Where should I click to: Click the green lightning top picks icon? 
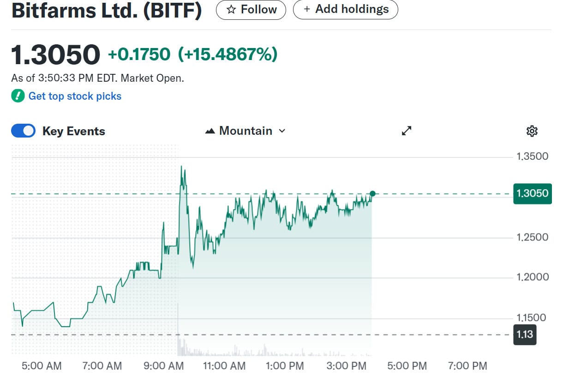pyautogui.click(x=17, y=96)
